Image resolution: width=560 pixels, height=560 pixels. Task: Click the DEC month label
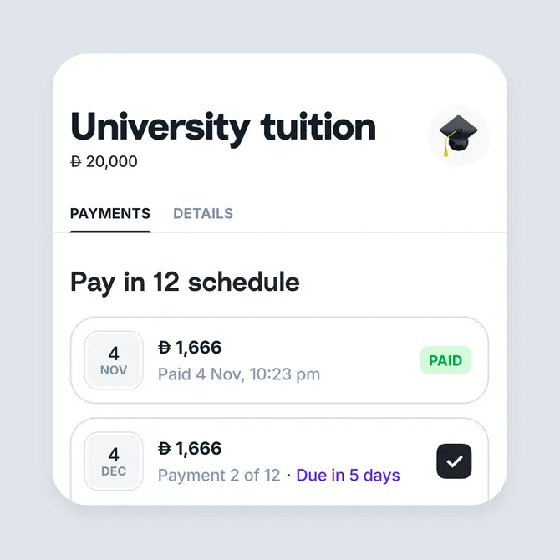tap(114, 471)
